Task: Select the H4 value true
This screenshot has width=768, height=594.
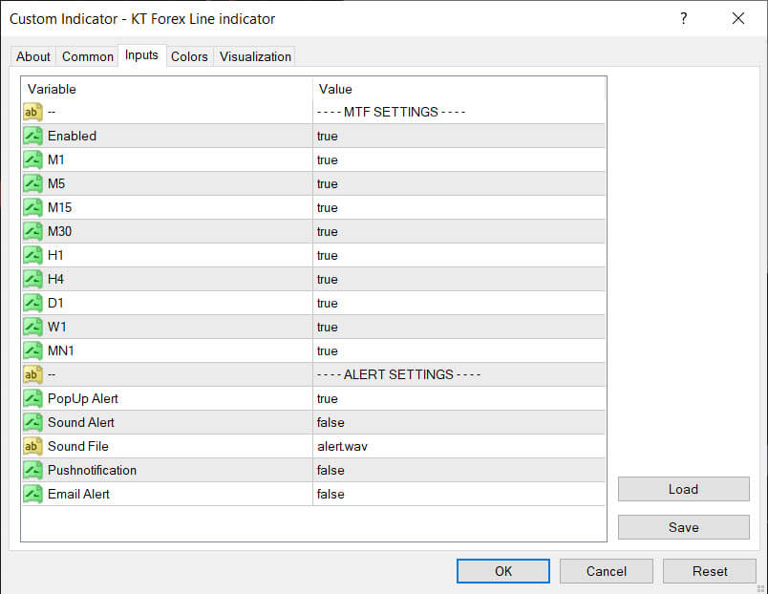Action: (x=328, y=279)
